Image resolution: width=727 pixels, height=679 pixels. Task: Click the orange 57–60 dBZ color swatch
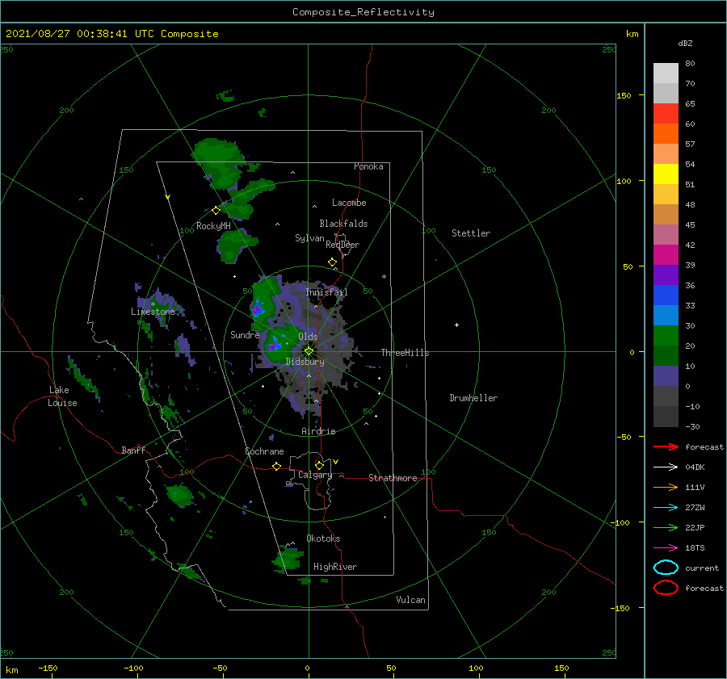666,133
